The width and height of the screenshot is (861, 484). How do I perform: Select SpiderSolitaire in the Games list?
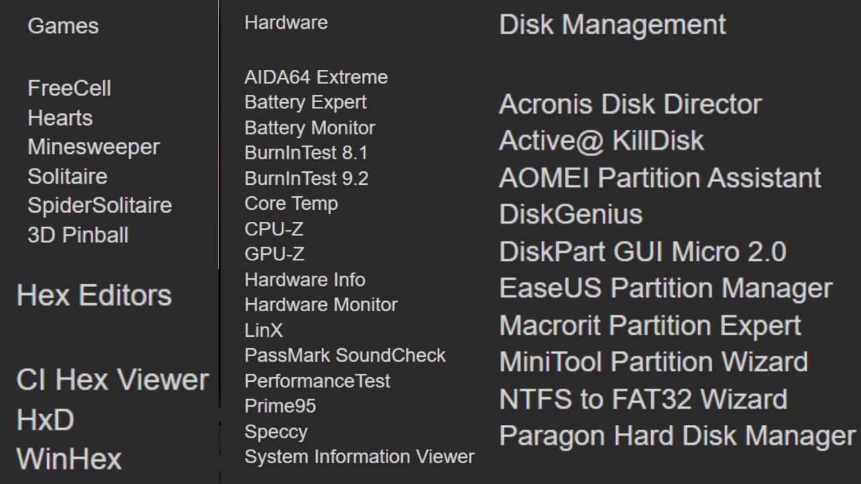100,205
